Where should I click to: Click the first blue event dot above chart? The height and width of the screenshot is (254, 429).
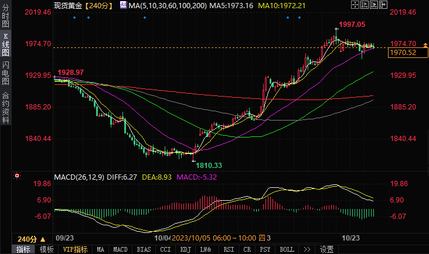point(74,17)
